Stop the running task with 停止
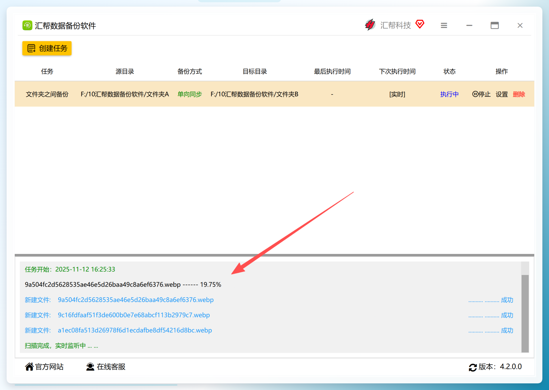This screenshot has width=549, height=390. click(x=481, y=94)
